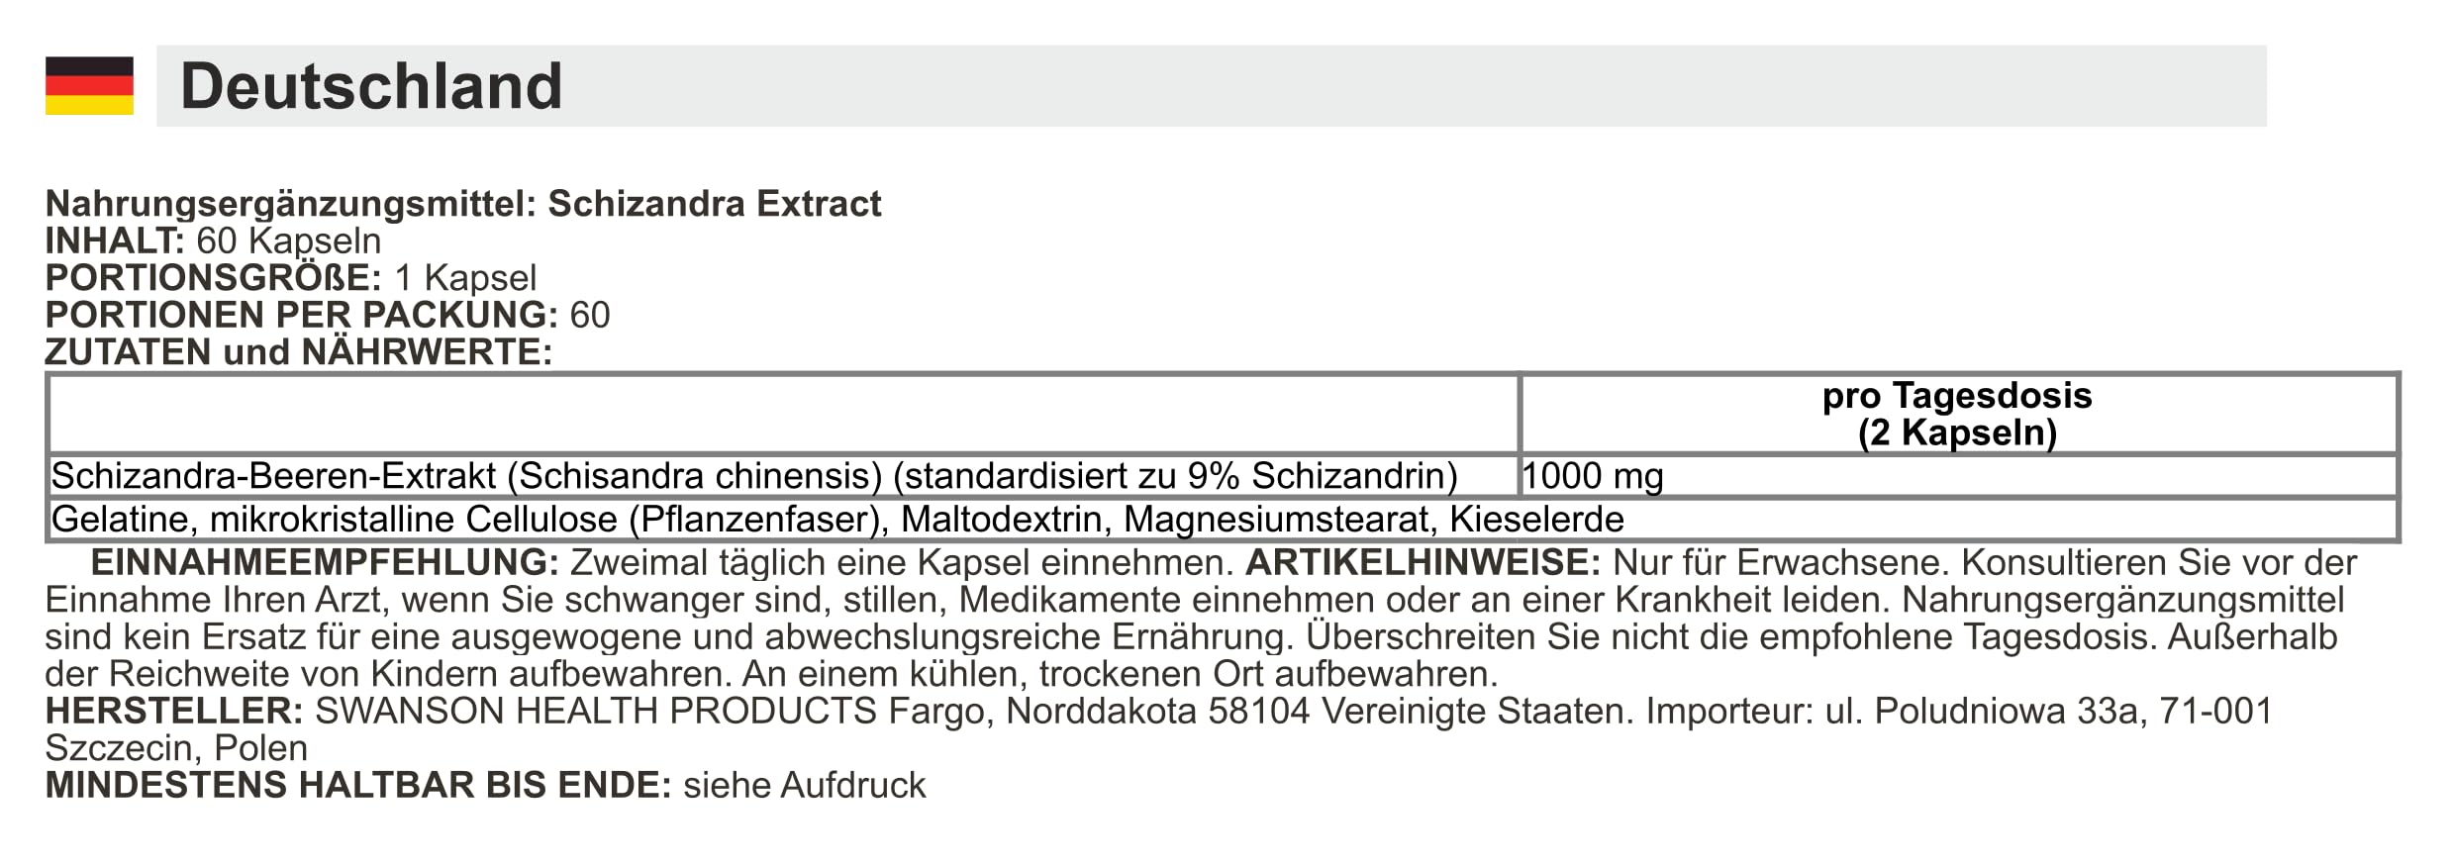Click ZUTATEN und NÄHRWERTE heading

point(299,352)
